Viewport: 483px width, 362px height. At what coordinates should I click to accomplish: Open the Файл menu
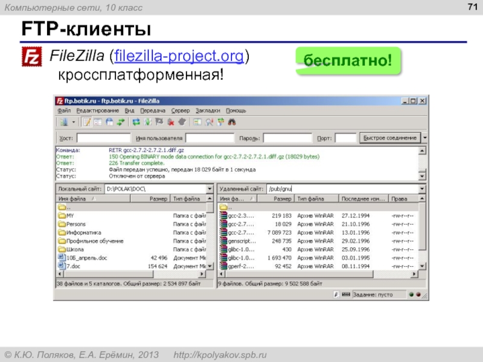(x=64, y=110)
